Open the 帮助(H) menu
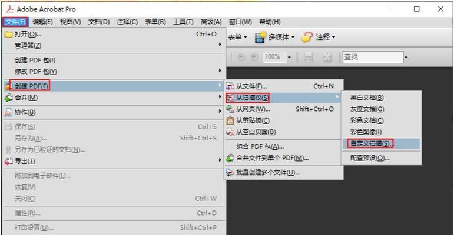The image size is (454, 235). click(x=270, y=22)
